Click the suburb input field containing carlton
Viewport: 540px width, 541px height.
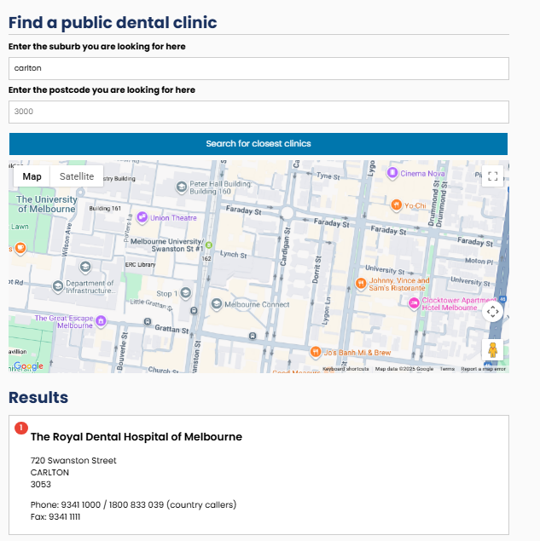(258, 68)
